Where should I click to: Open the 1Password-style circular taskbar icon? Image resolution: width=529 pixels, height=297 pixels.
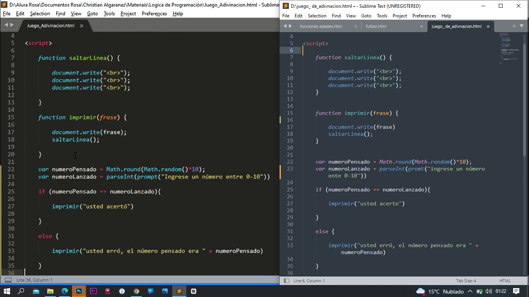(x=122, y=291)
